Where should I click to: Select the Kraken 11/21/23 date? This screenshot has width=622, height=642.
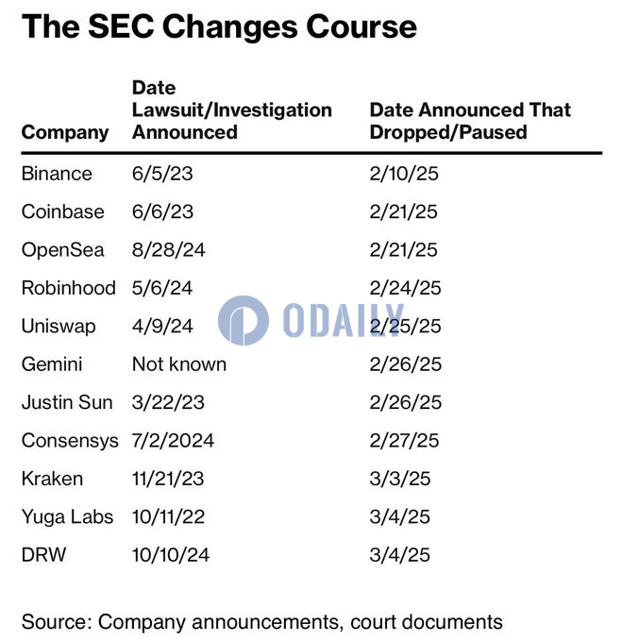click(168, 479)
